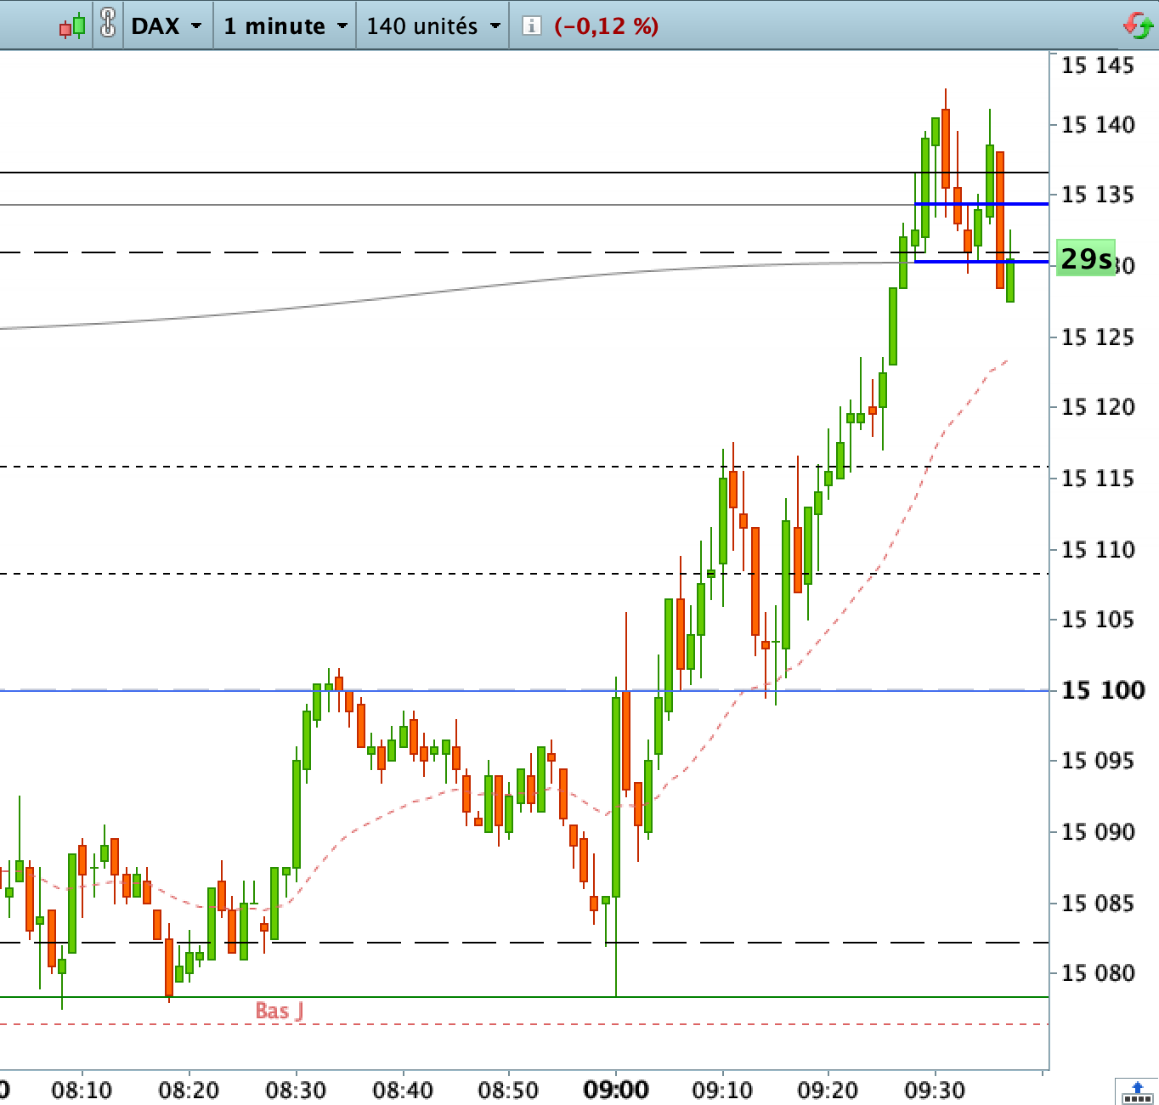Click the "(−0,12 %)" variation value
1159x1105 pixels.
tap(607, 26)
